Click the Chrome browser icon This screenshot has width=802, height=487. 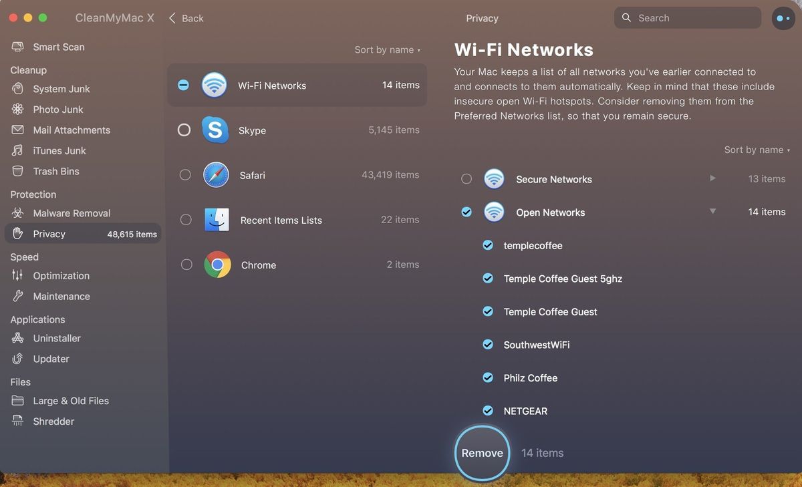(217, 265)
